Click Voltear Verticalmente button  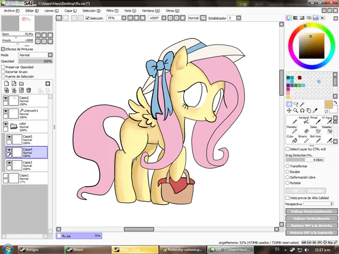click(311, 218)
